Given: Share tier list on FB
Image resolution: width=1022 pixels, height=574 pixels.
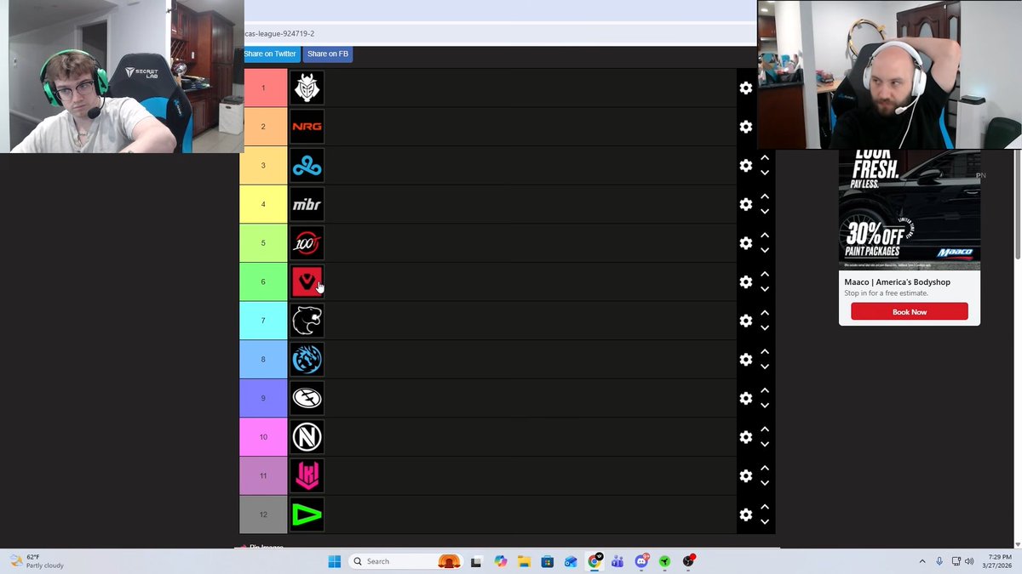Looking at the screenshot, I should [328, 54].
